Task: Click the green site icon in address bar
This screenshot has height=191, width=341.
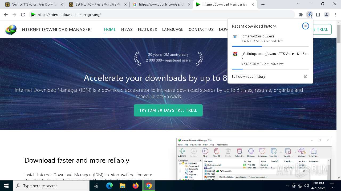Action: pyautogui.click(x=33, y=15)
